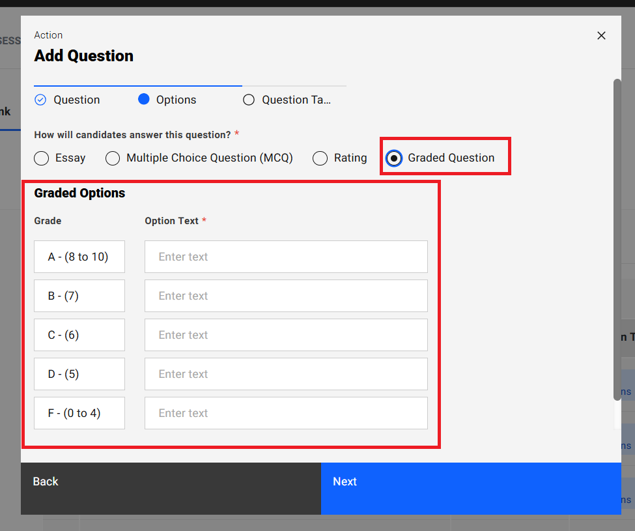Select the Essay radio button
Image resolution: width=635 pixels, height=531 pixels.
coord(42,158)
